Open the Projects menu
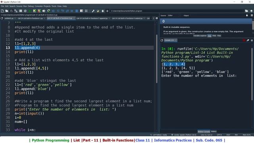 (x=47, y=6)
